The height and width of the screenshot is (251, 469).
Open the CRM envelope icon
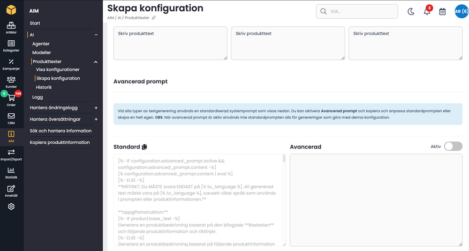pos(11,116)
